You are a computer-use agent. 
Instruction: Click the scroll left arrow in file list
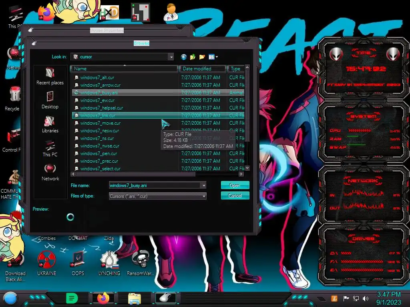[73, 174]
